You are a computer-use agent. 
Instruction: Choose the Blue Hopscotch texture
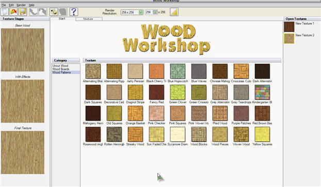[x=178, y=71]
